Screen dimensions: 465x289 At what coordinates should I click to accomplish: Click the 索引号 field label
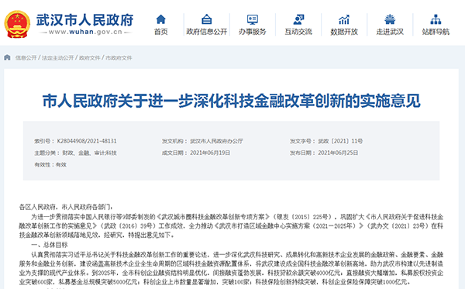[x=44, y=141]
